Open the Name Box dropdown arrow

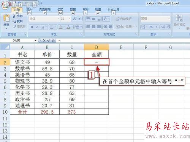35,41
